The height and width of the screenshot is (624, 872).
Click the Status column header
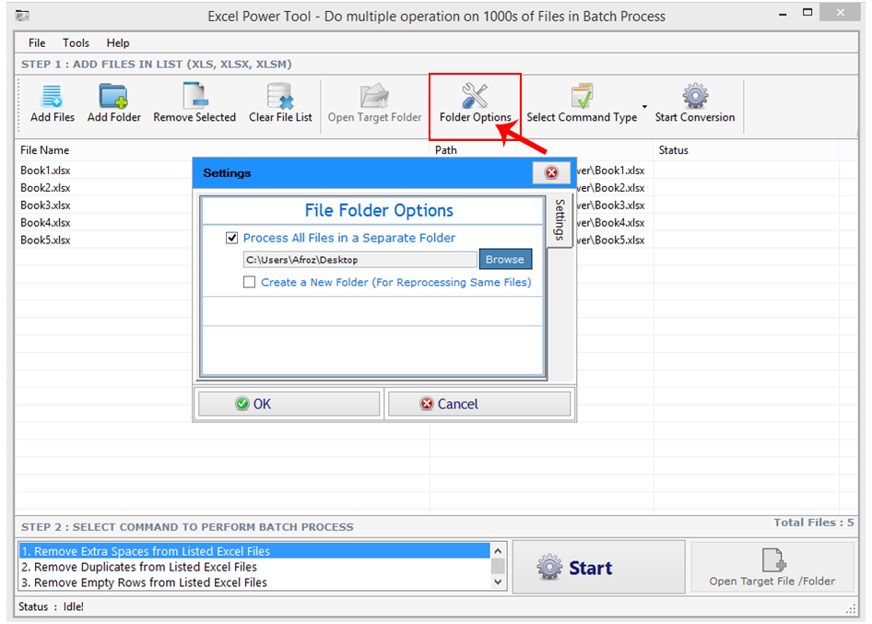pos(746,150)
